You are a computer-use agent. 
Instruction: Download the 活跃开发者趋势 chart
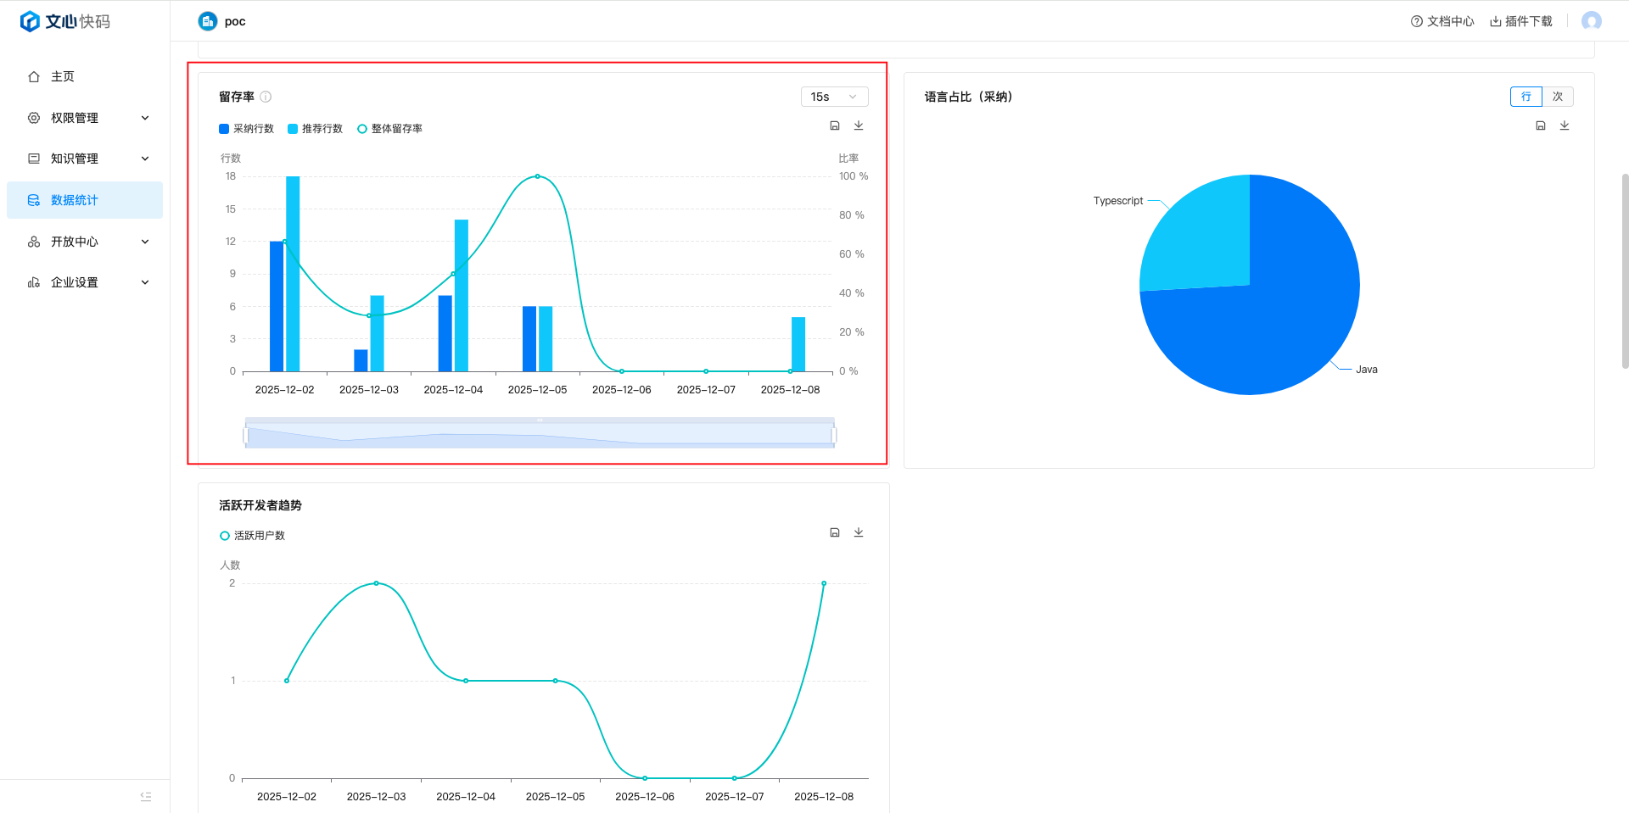[x=859, y=532]
